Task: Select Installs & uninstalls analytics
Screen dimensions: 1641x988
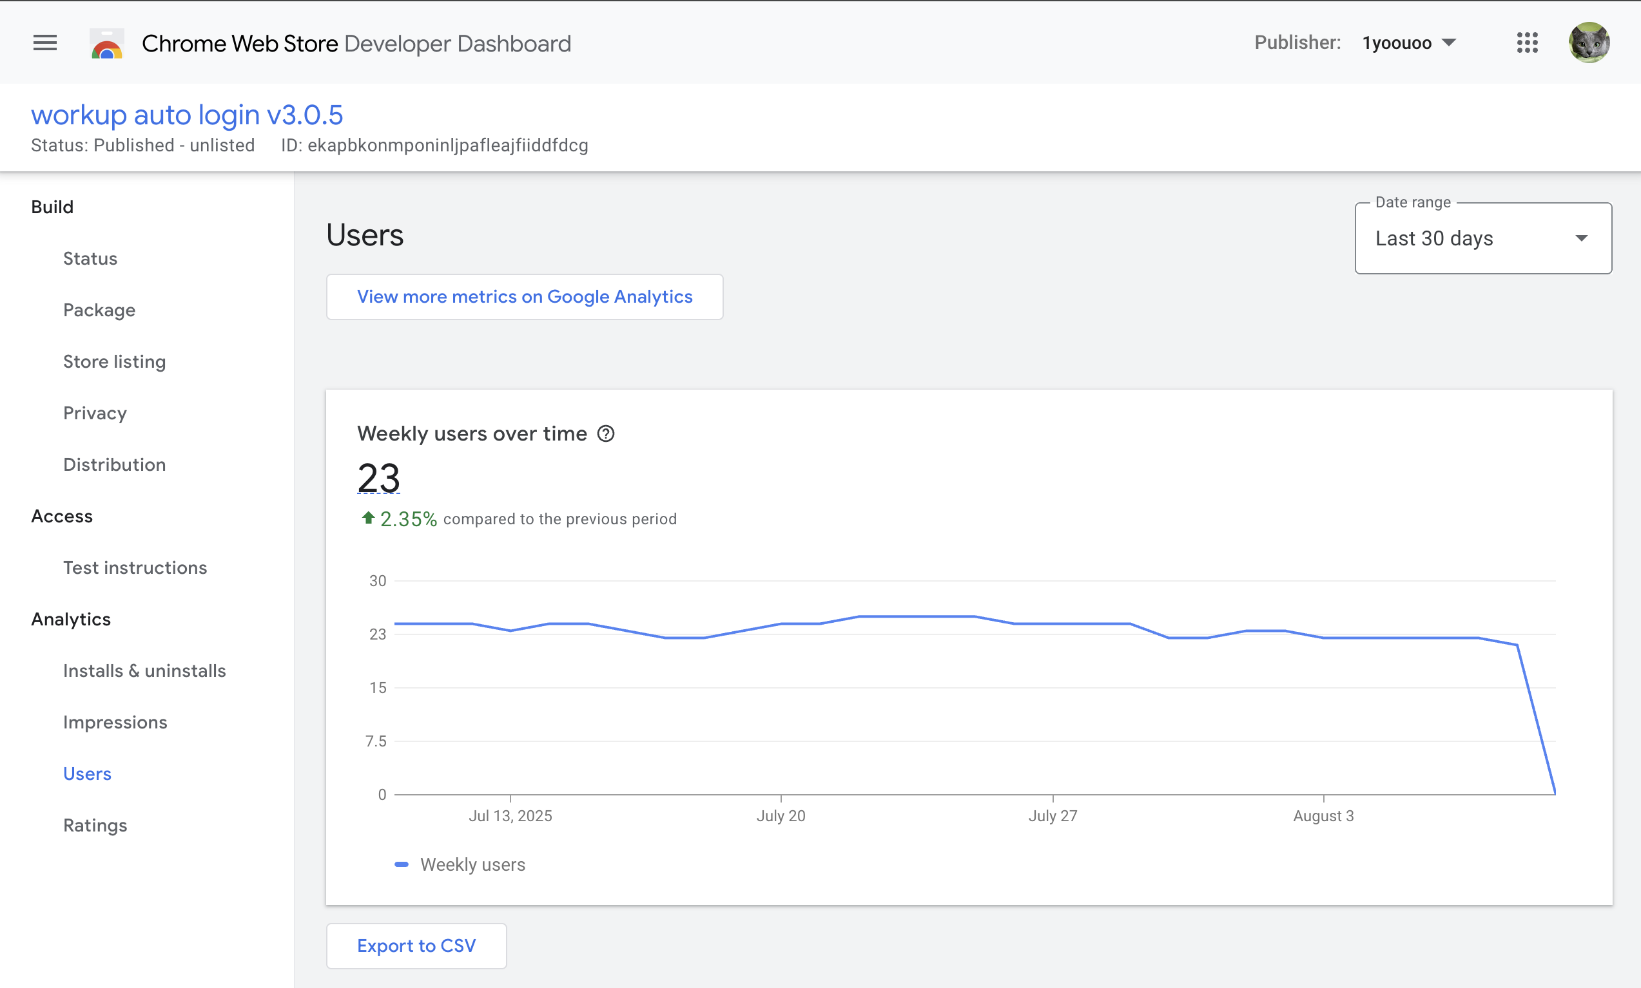Action: [x=144, y=670]
